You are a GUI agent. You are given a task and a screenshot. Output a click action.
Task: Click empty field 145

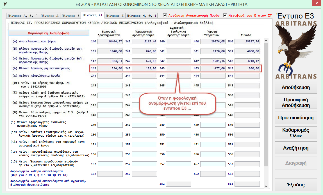coord(110,86)
